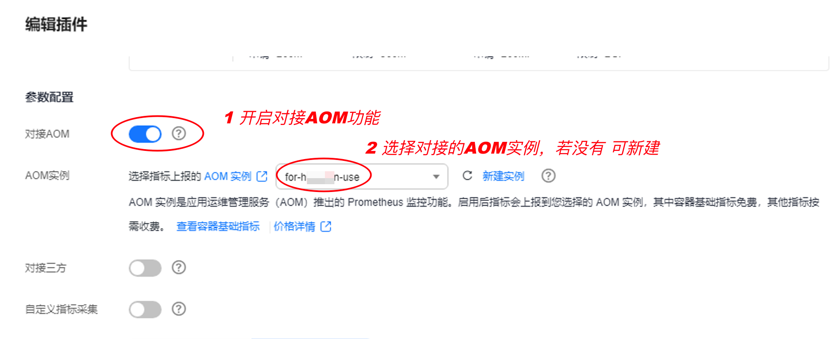Click the 对接AOM label text
This screenshot has width=833, height=339.
[x=47, y=134]
